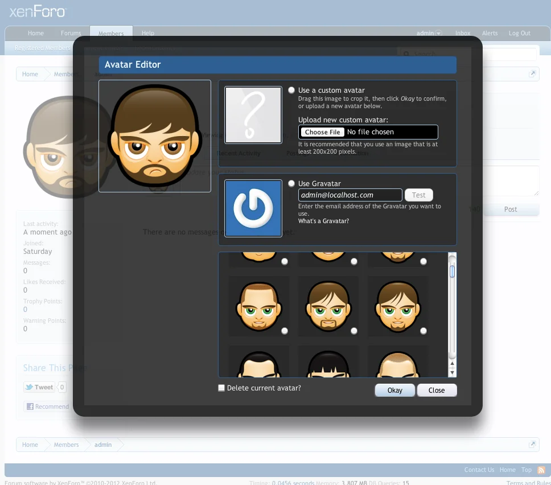Tick the Delete current avatar checkbox
This screenshot has width=551, height=485.
221,388
